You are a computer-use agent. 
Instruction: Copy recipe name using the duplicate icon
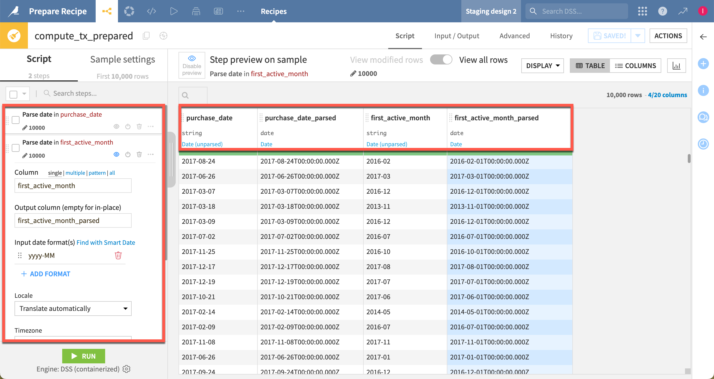[x=146, y=36]
